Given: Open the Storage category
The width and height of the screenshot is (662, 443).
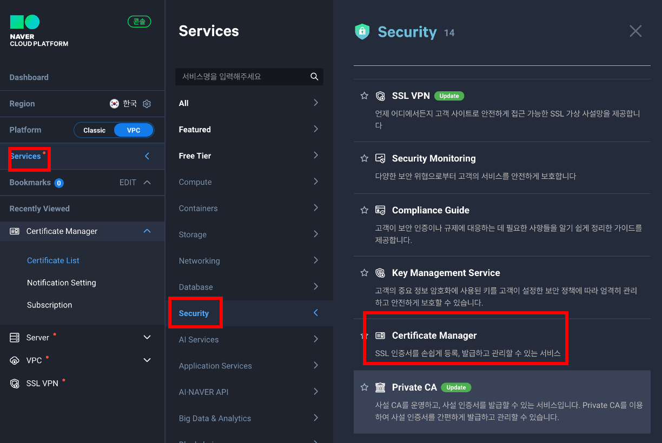Looking at the screenshot, I should pyautogui.click(x=249, y=234).
